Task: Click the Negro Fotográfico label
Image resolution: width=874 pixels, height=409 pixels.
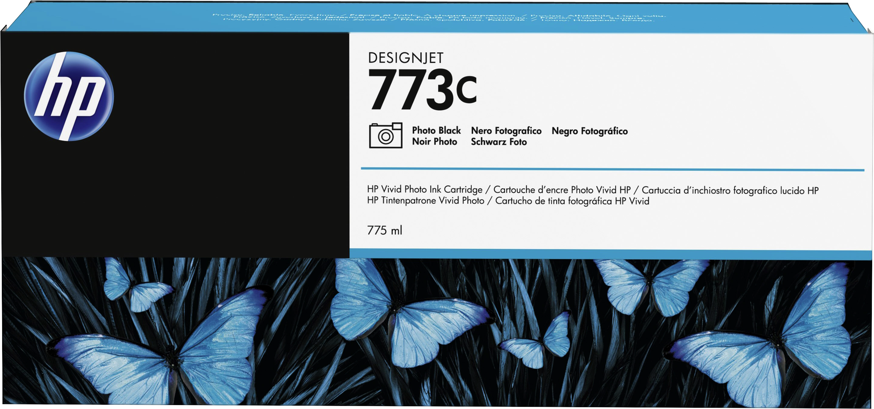Action: point(589,131)
